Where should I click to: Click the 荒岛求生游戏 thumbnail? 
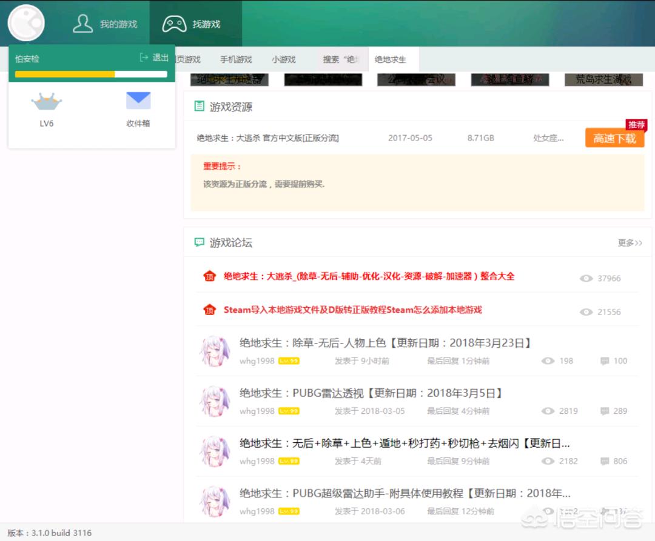pyautogui.click(x=603, y=80)
